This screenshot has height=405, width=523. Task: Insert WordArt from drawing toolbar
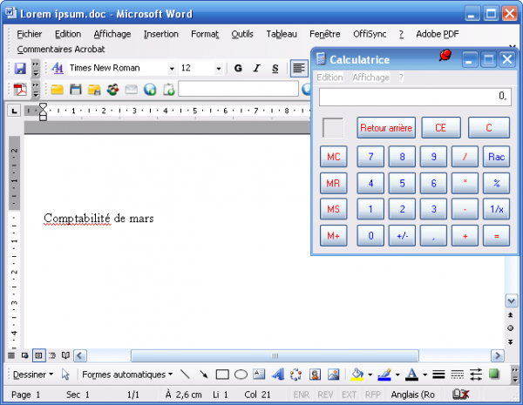(277, 375)
